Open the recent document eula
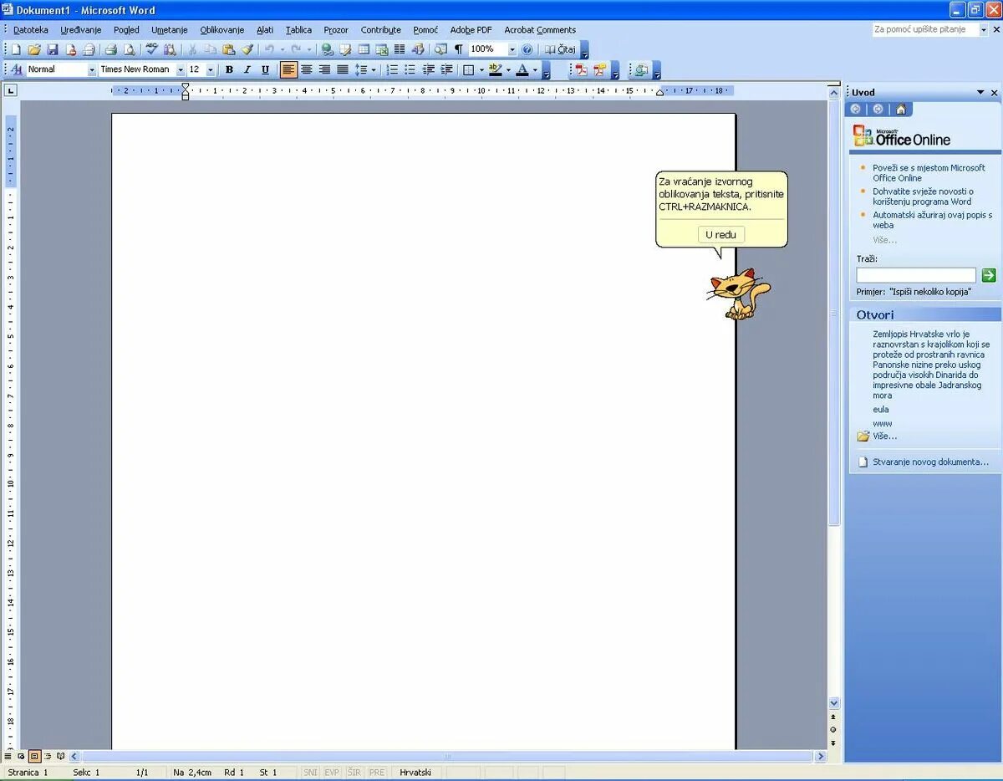 point(881,410)
